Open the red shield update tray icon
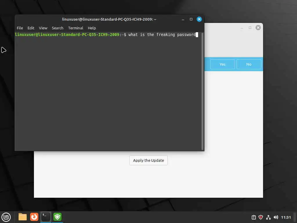 tap(261, 217)
